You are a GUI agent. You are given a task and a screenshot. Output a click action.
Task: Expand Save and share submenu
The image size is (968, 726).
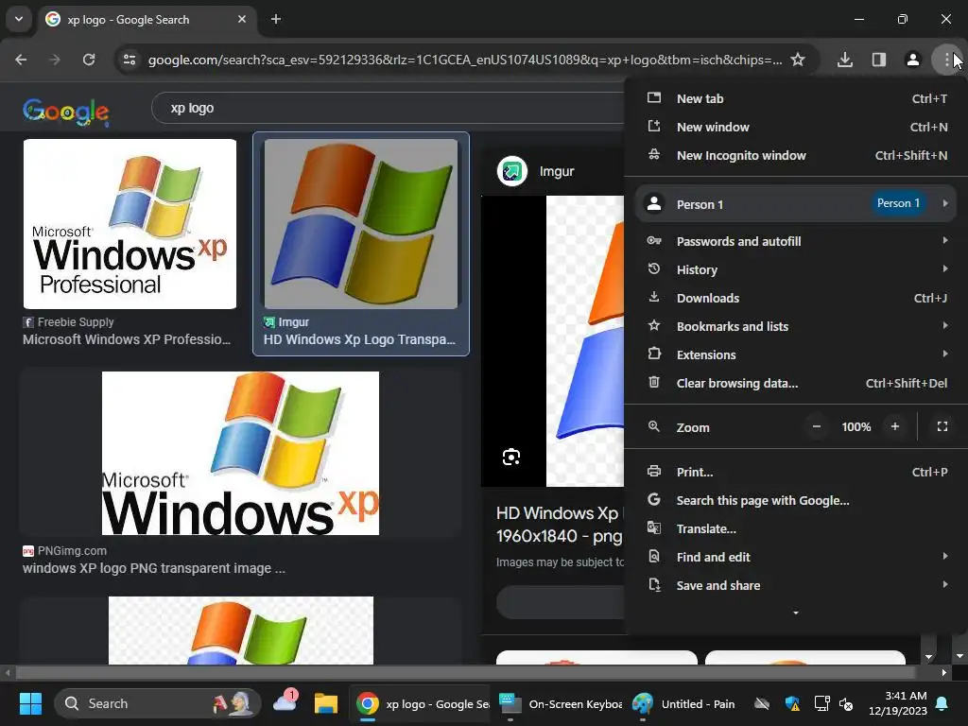tap(796, 586)
